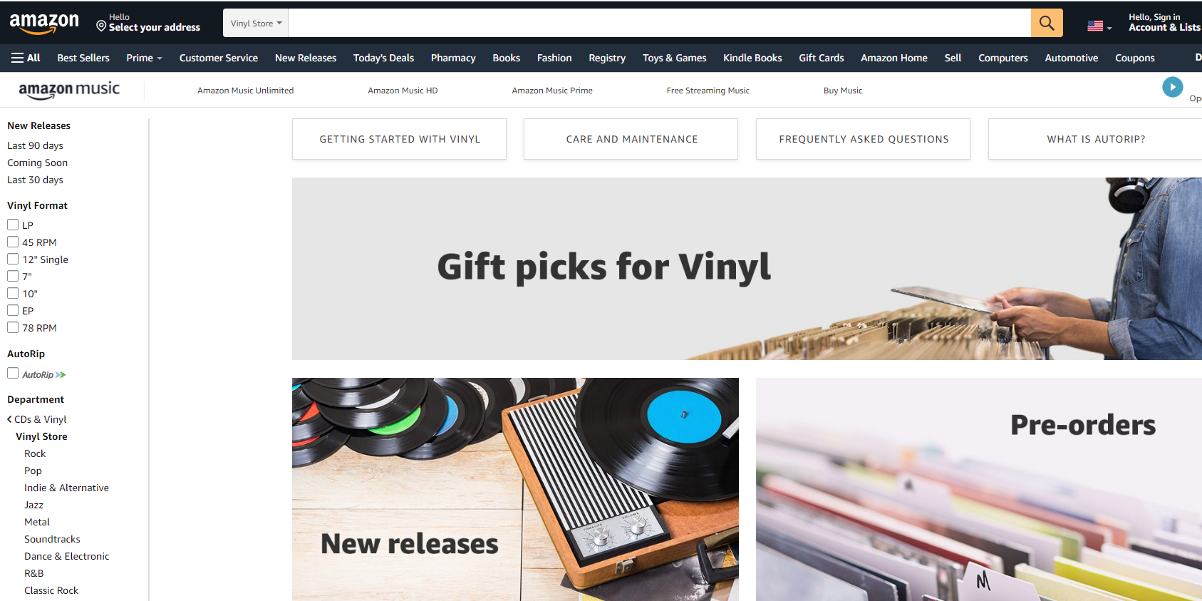Viewport: 1202px width, 601px height.
Task: Check the LP vinyl format box
Action: pyautogui.click(x=13, y=225)
